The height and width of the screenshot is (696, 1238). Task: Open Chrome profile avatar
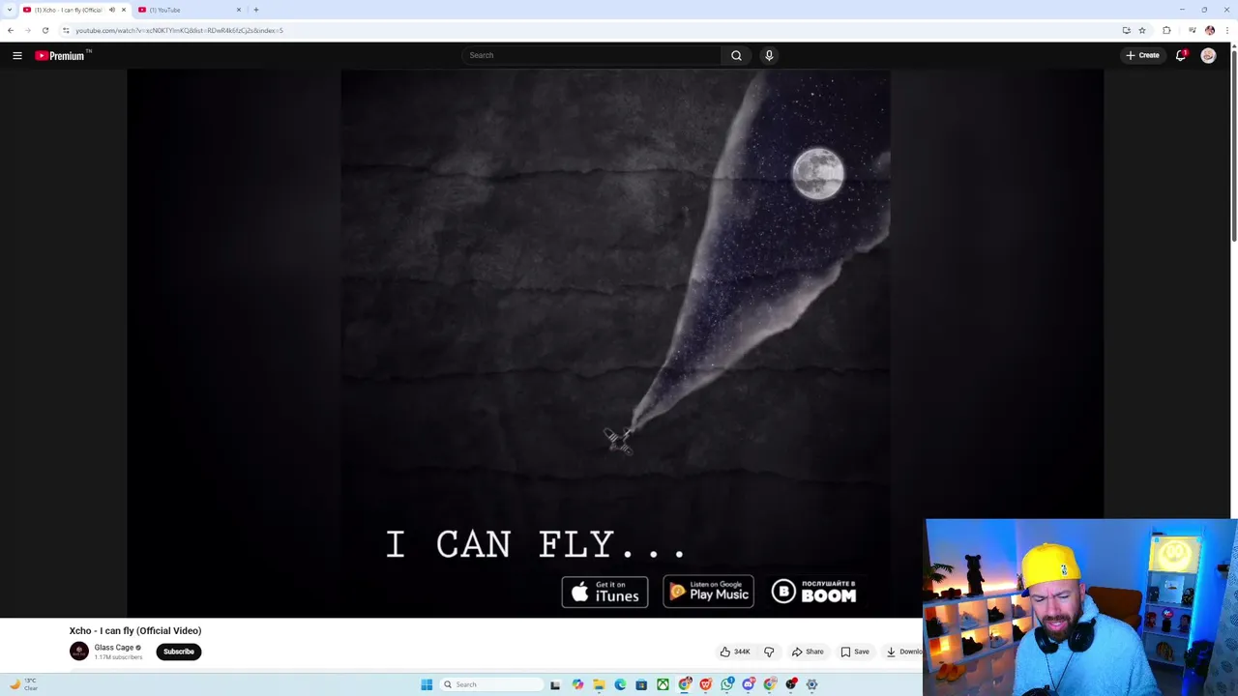coord(1209,30)
